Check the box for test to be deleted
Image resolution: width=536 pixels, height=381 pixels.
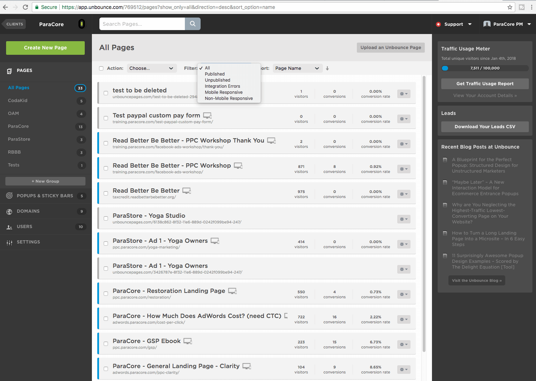click(x=106, y=93)
